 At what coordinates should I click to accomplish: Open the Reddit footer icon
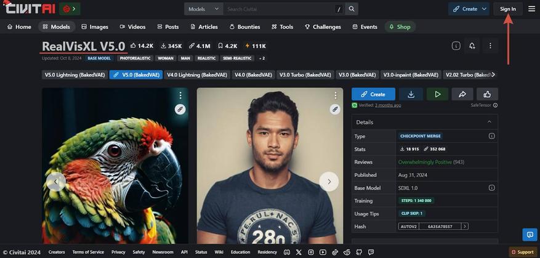pyautogui.click(x=347, y=252)
